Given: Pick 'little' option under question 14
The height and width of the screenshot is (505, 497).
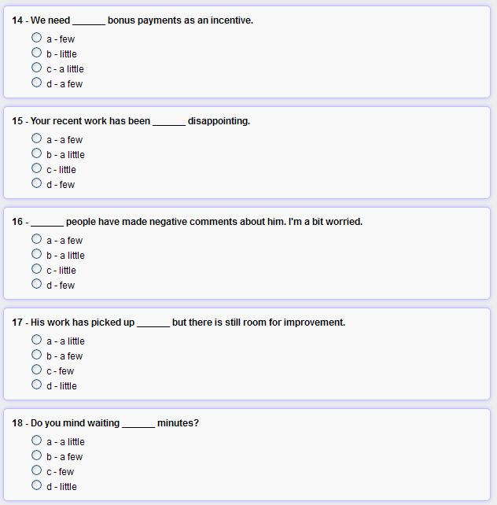Looking at the screenshot, I should 37,53.
